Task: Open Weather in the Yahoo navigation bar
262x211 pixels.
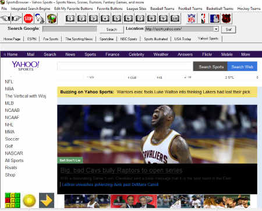Action: pos(161,54)
